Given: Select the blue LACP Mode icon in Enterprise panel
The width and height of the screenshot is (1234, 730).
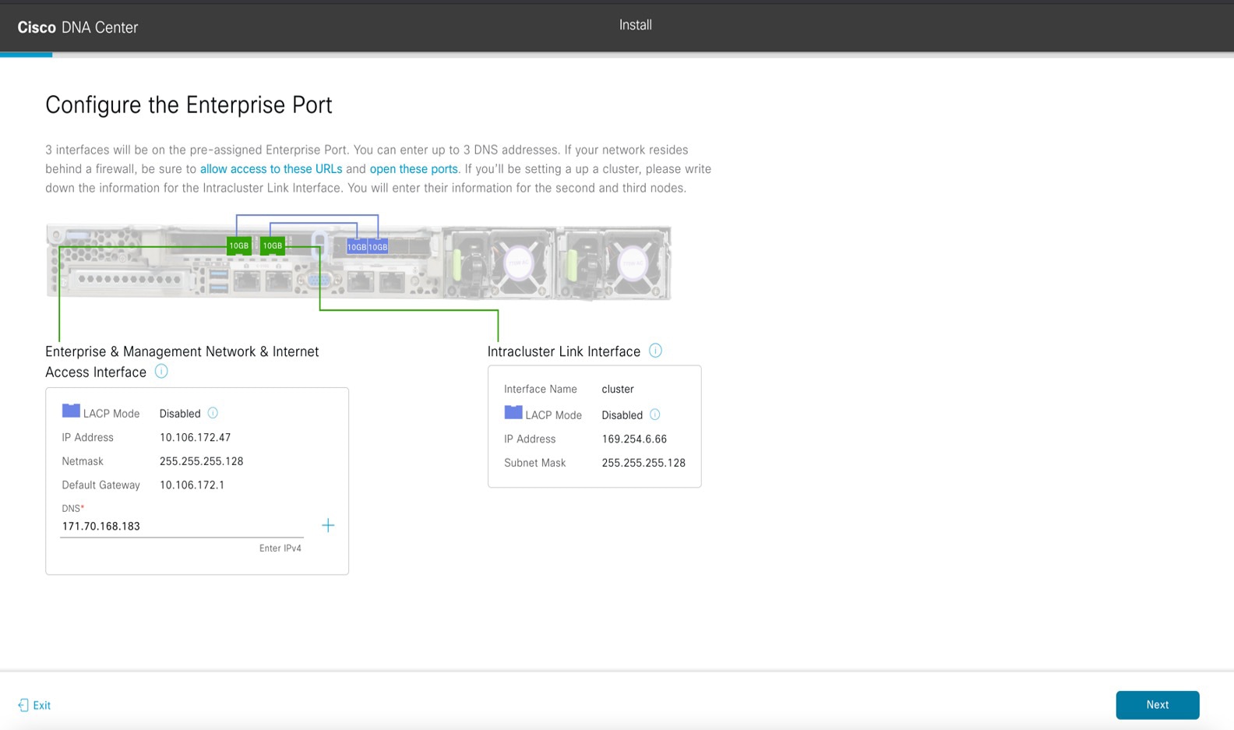Looking at the screenshot, I should click(71, 411).
